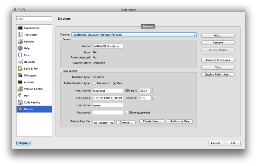Click the Qt Quick paper plane icon
The width and height of the screenshot is (257, 166).
pos(20,62)
